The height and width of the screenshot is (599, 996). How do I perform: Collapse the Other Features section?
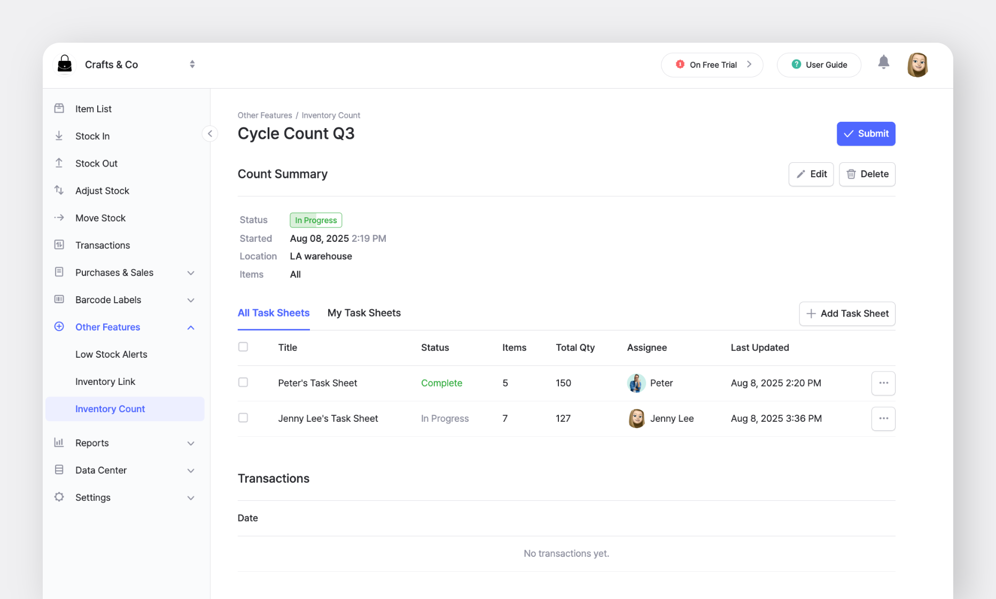click(191, 327)
